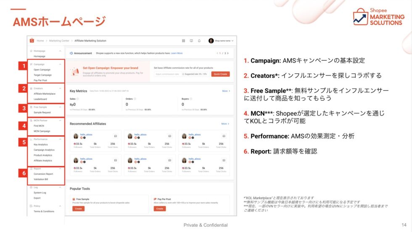Collapse the Policy section chevron
This screenshot has height=232, width=412.
[x=60, y=206]
